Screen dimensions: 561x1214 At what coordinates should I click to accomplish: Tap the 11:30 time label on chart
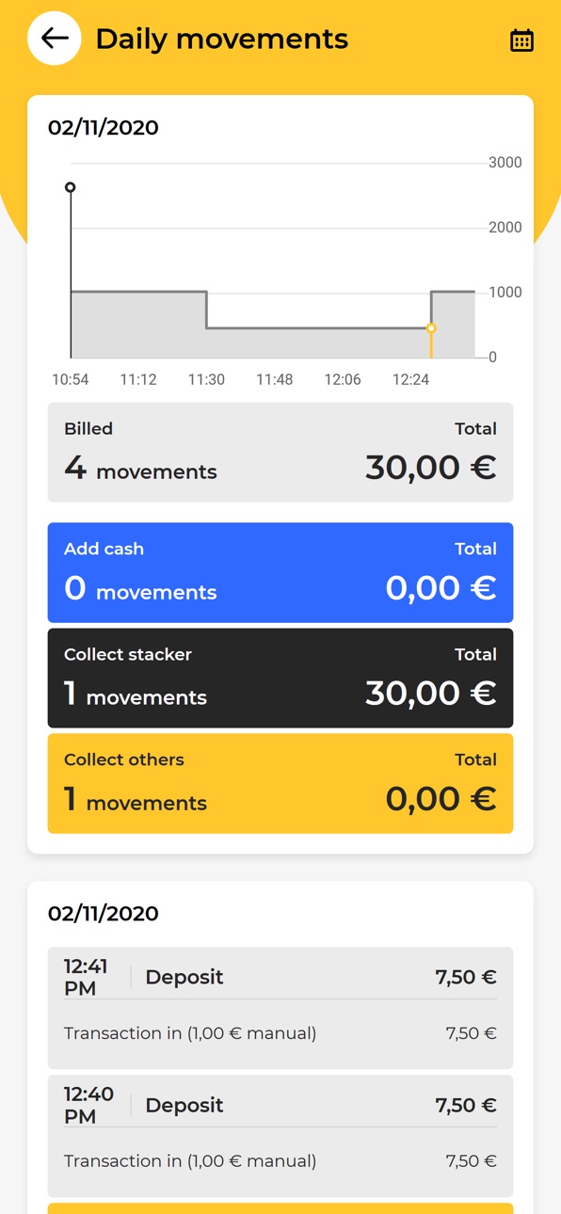[206, 380]
